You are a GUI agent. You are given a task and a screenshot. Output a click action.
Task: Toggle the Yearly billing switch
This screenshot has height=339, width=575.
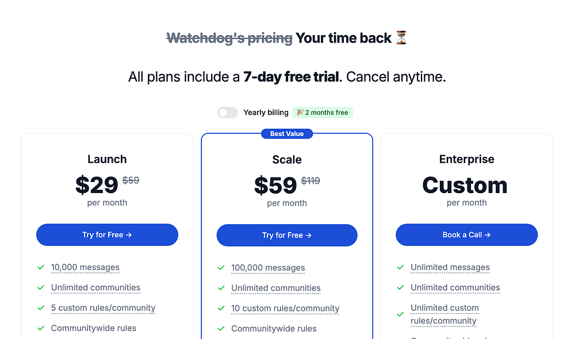tap(228, 113)
